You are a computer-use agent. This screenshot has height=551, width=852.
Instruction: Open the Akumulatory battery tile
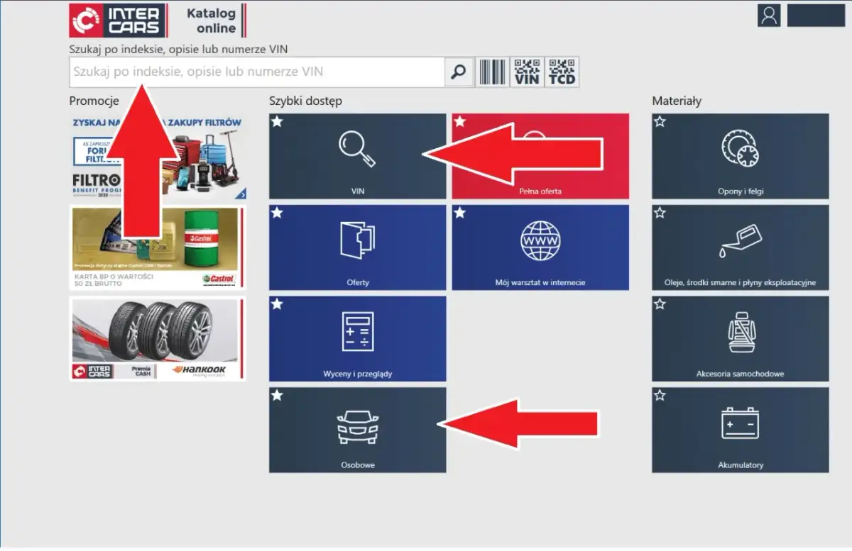(x=740, y=430)
